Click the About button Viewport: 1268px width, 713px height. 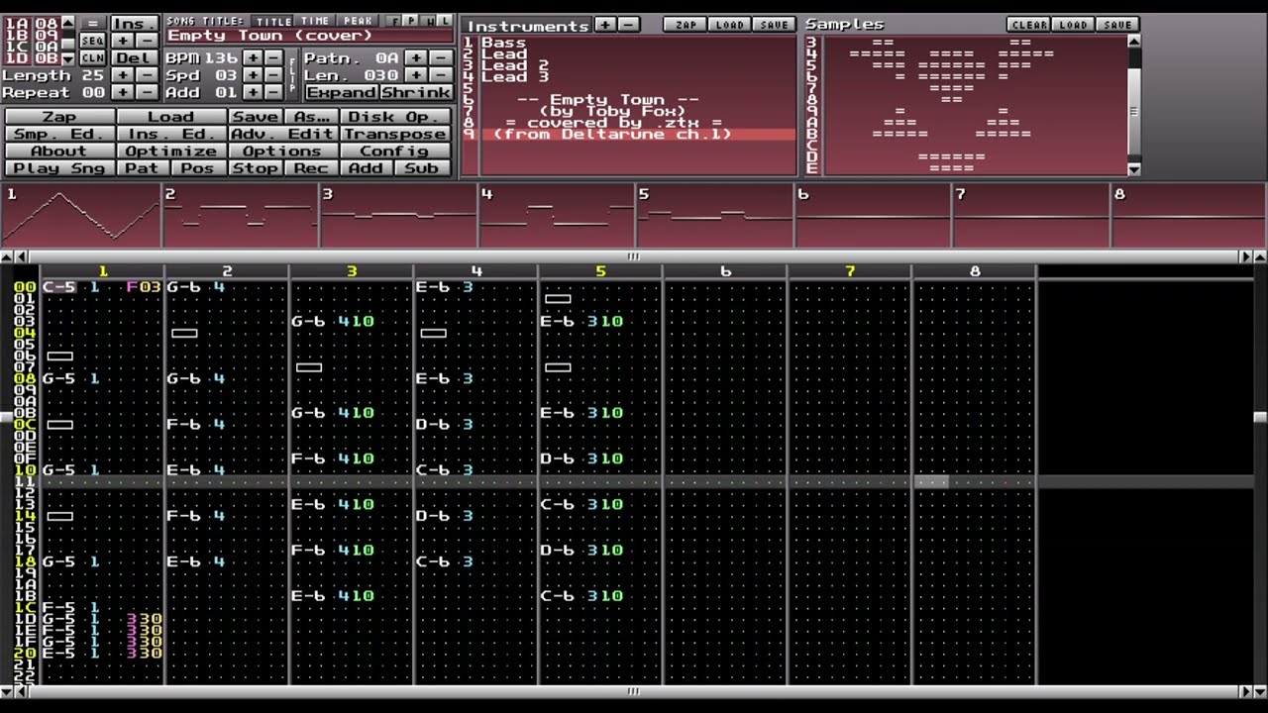point(59,152)
